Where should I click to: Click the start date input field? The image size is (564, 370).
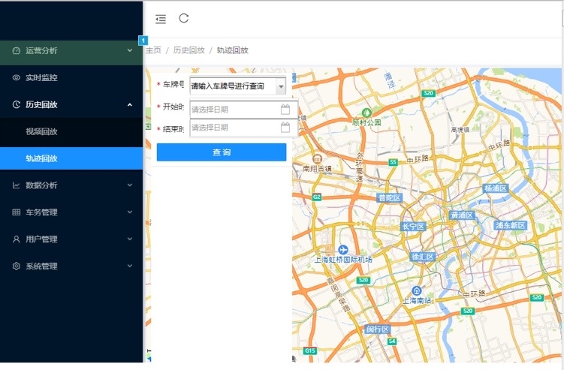pos(233,110)
